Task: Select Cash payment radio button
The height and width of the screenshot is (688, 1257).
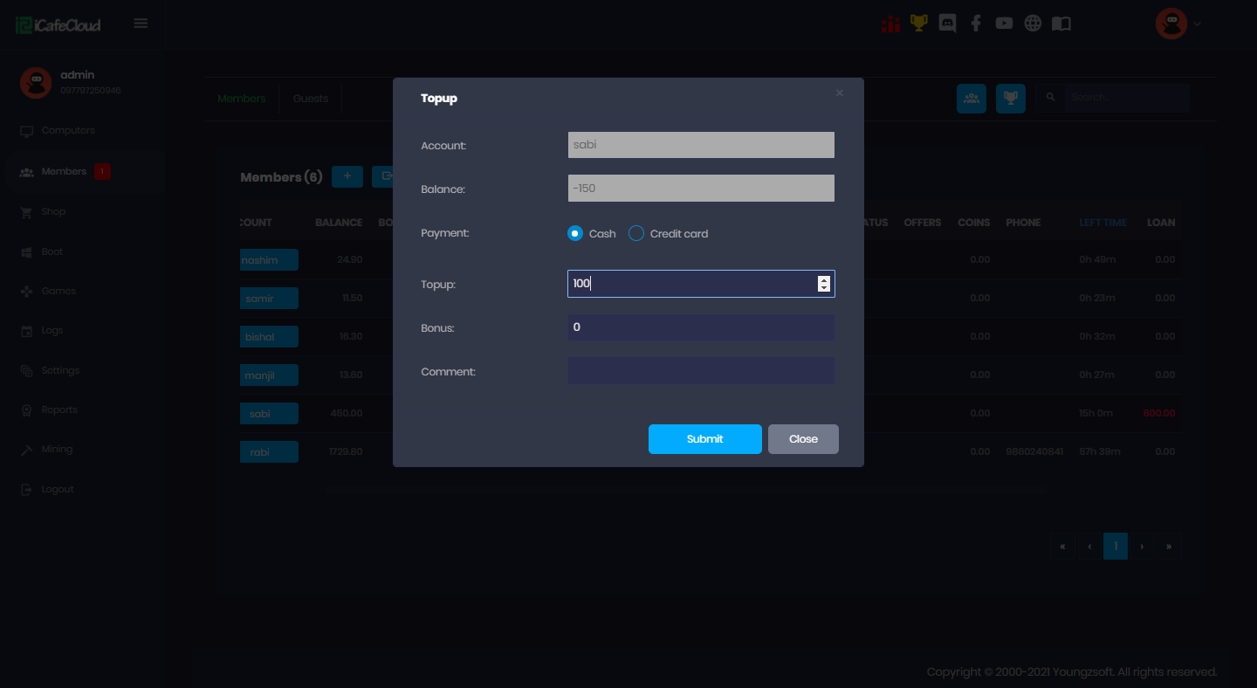Action: click(x=574, y=233)
